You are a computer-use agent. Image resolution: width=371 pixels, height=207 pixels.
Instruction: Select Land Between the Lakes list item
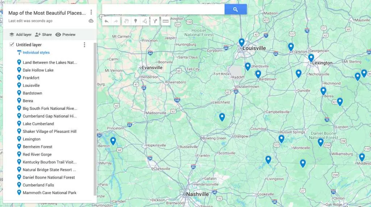click(x=50, y=62)
